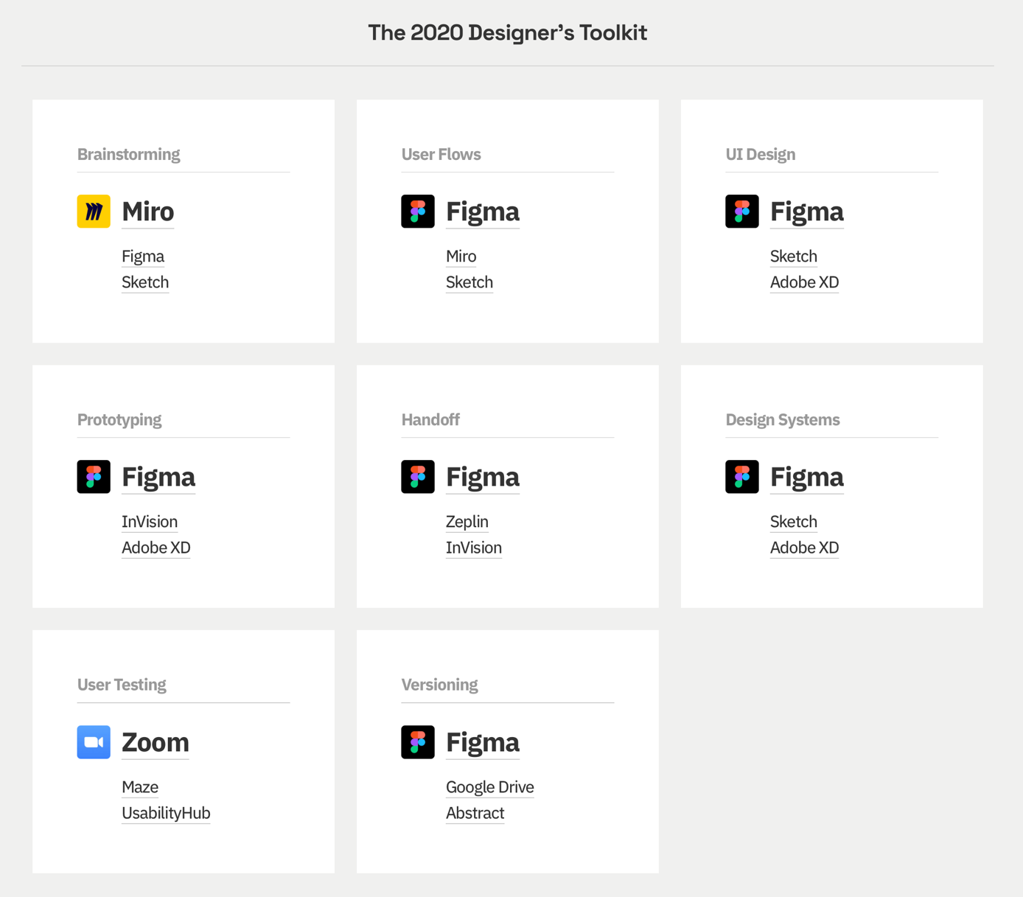This screenshot has height=897, width=1023.
Task: Open the Figma link under Brainstorming
Action: click(143, 256)
